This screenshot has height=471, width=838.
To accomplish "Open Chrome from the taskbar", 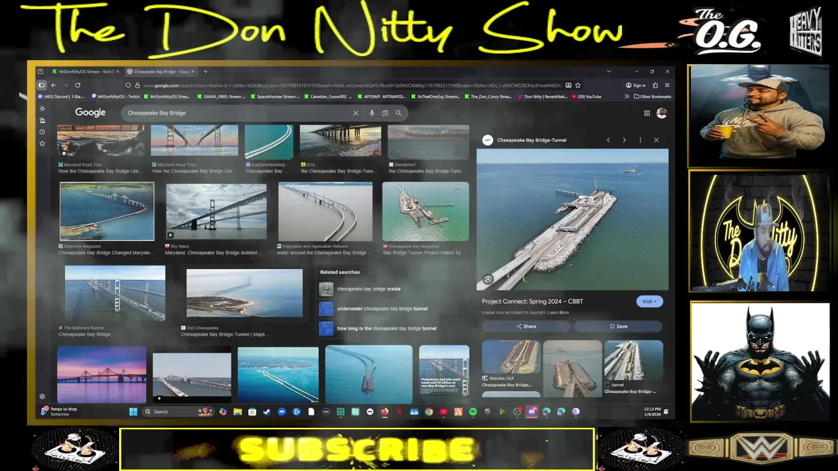I will coord(429,411).
